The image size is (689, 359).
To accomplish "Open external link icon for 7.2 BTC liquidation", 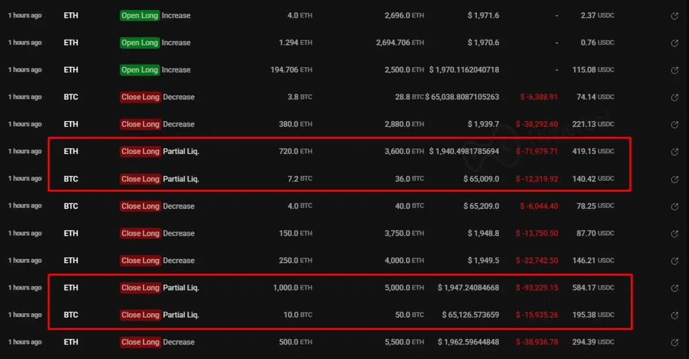I will pos(675,179).
